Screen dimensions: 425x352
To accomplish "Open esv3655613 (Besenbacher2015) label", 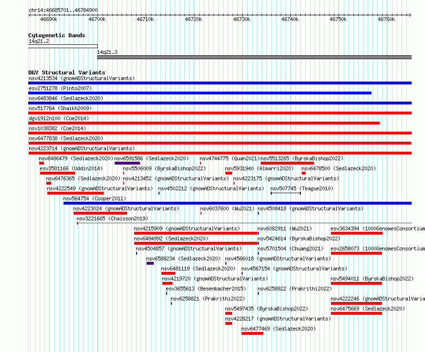I will click(206, 289).
